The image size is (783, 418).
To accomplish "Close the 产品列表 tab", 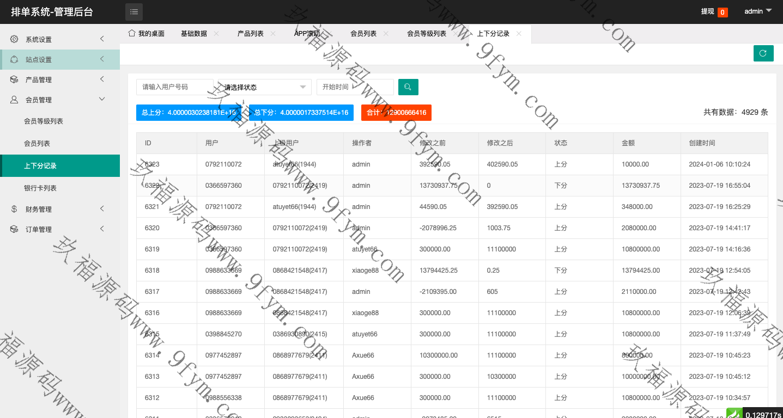I will click(x=273, y=34).
